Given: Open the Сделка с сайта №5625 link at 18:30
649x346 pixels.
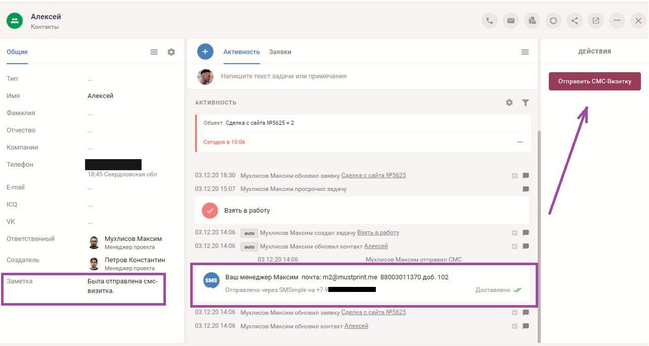Looking at the screenshot, I should [373, 175].
